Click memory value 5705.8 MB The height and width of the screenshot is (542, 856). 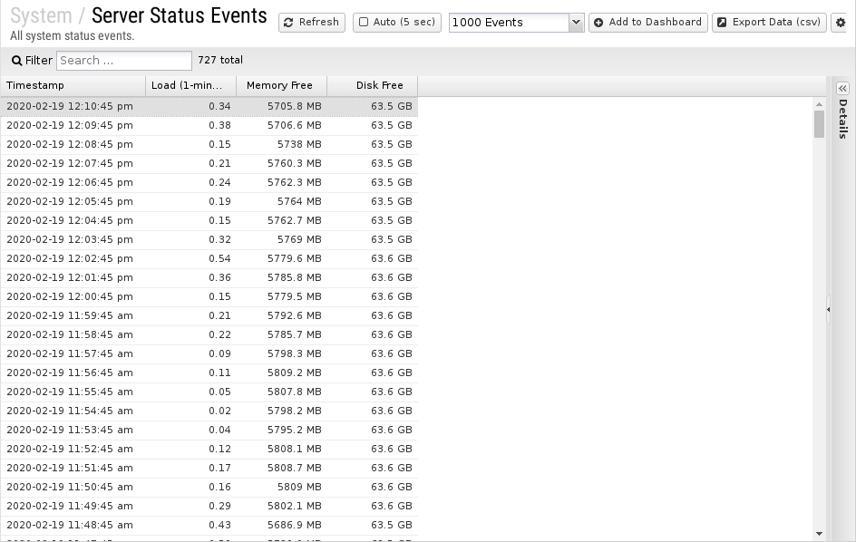[x=294, y=106]
